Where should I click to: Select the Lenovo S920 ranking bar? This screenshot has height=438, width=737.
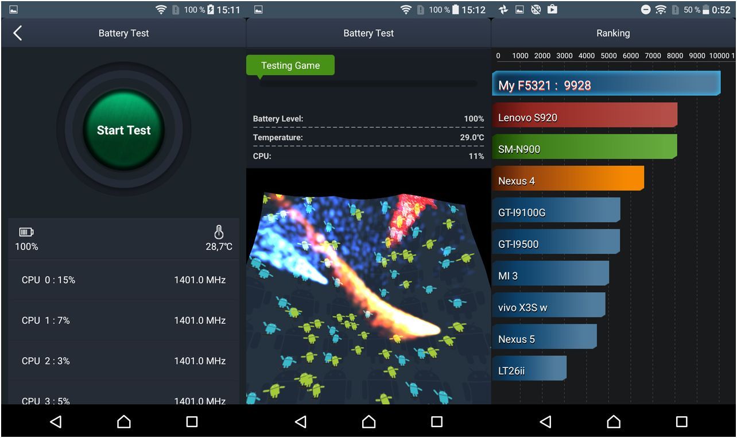pyautogui.click(x=584, y=118)
